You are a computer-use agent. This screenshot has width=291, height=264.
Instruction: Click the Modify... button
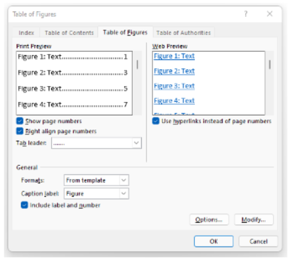coord(253,220)
